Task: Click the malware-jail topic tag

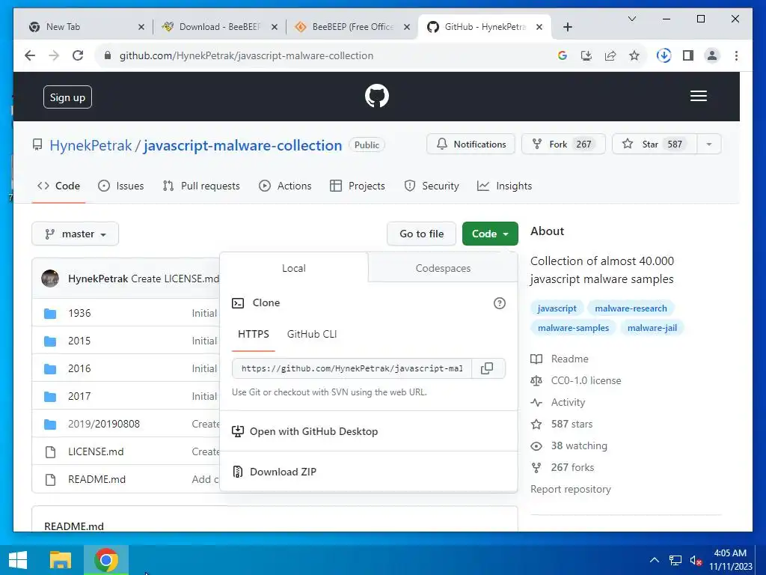Action: tap(652, 328)
